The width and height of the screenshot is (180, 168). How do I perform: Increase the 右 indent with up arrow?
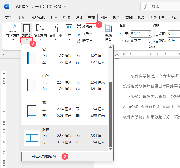[149, 39]
